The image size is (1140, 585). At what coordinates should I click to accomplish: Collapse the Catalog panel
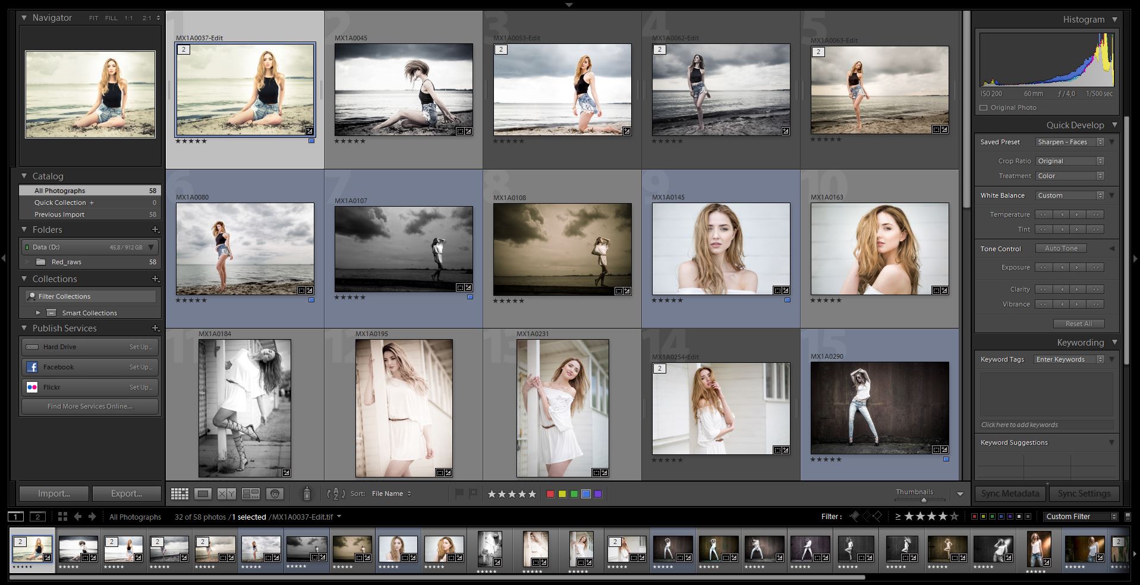24,176
